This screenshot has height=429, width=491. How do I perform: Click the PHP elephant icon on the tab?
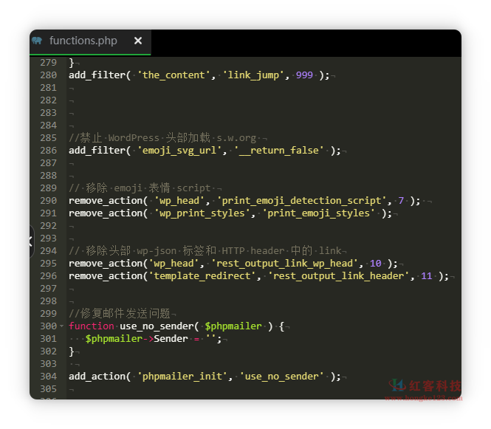point(37,41)
